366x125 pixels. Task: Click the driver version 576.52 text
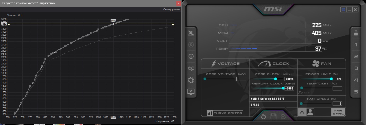[255, 105]
